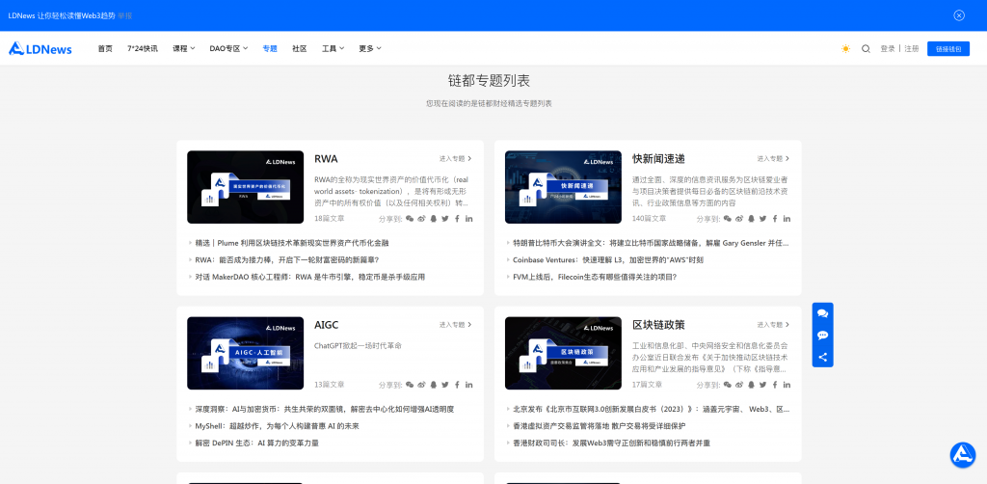Open the AIGC cover thumbnail
The width and height of the screenshot is (987, 484).
click(x=246, y=353)
